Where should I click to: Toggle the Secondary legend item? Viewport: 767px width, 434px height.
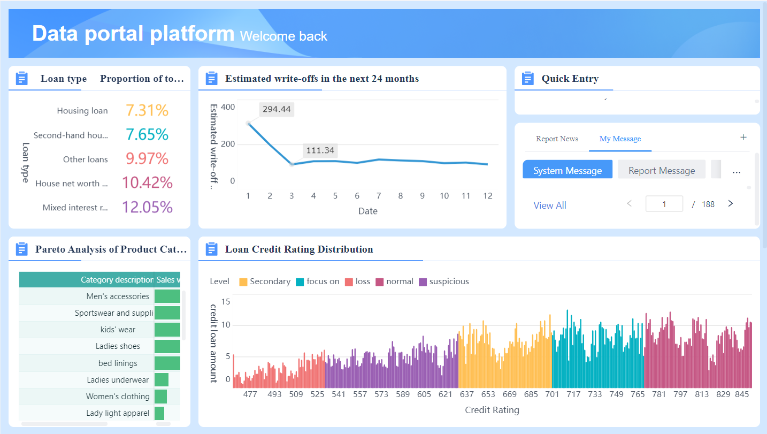point(264,281)
